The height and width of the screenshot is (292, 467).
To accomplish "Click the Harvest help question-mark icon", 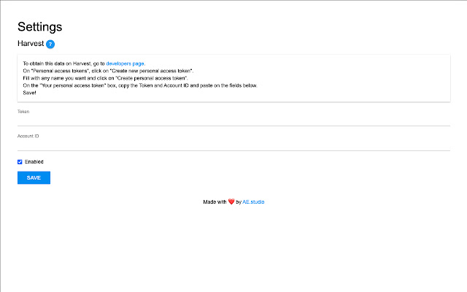I will tap(50, 44).
